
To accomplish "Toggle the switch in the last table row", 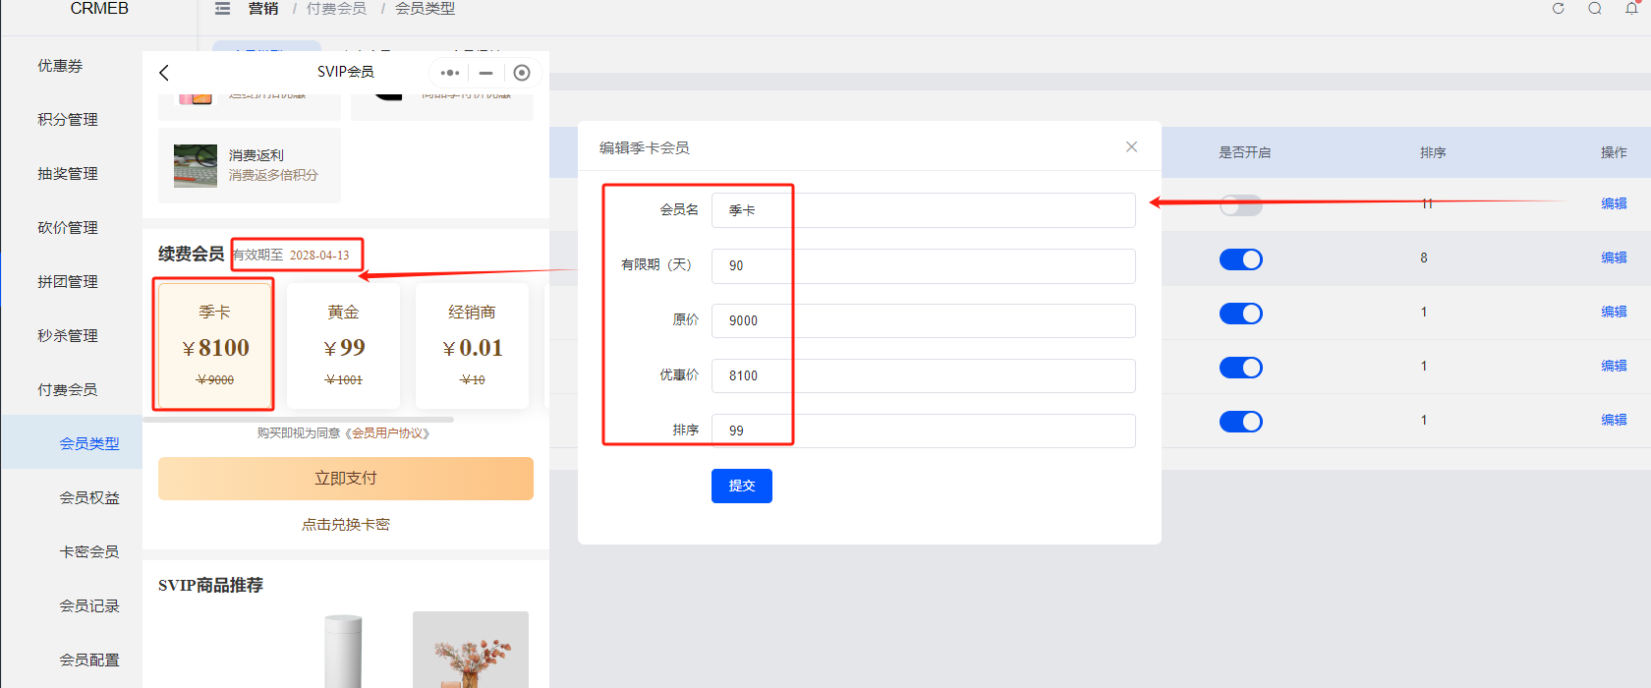I will [x=1241, y=422].
